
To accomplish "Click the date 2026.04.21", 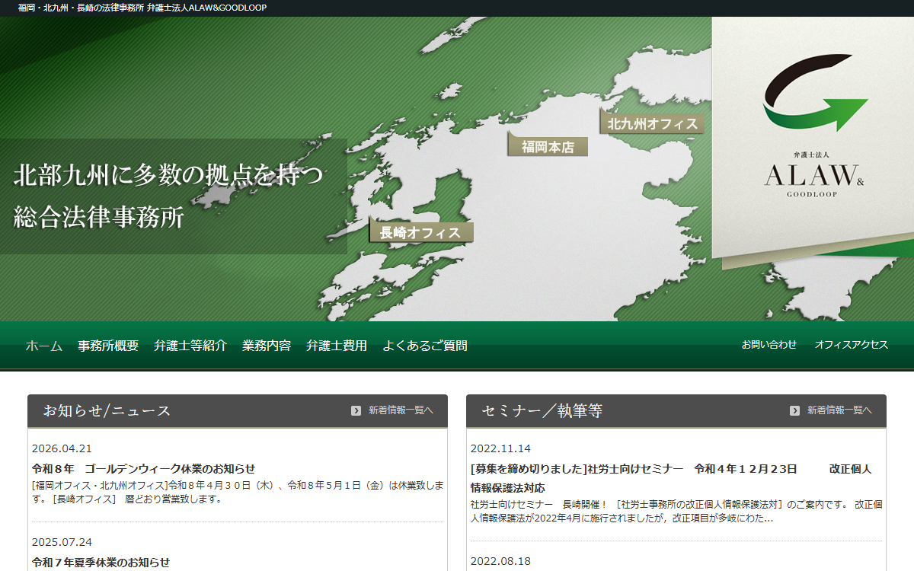I will (62, 448).
